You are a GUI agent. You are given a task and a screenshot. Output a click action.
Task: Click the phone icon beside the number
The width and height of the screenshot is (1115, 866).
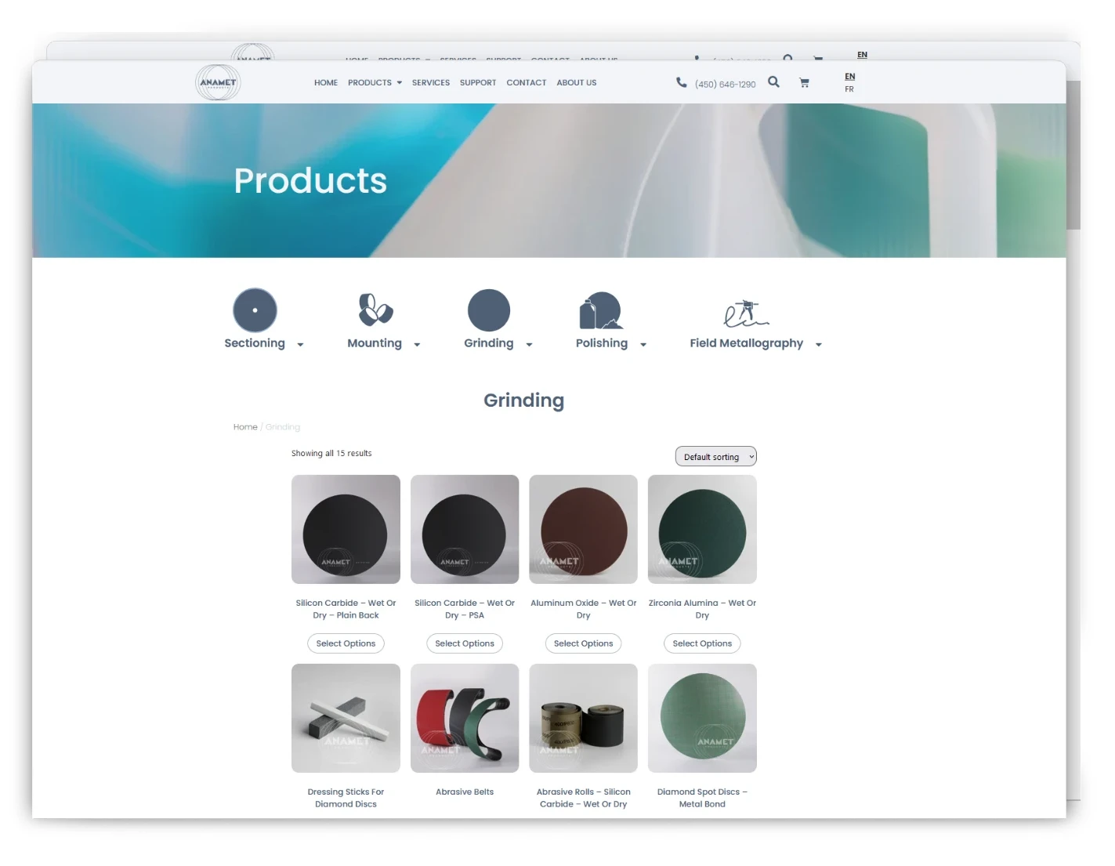(681, 82)
